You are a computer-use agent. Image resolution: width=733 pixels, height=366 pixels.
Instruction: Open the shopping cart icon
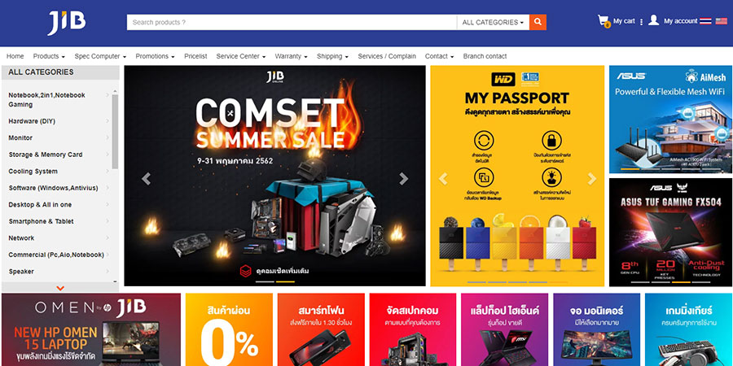604,21
